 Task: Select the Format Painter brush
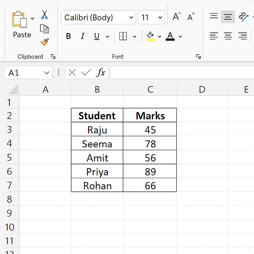[x=45, y=42]
